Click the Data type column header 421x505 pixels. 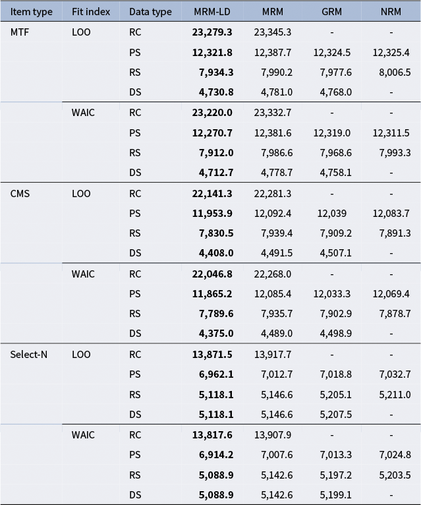click(x=150, y=12)
